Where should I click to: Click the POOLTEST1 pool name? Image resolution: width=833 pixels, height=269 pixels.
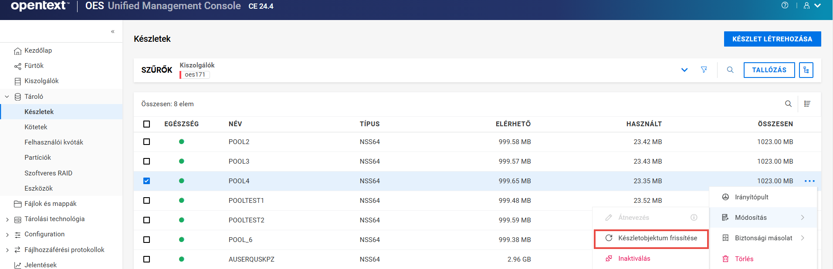246,201
